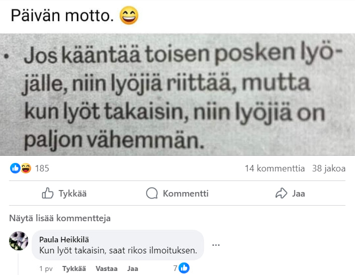Click the thumbs-up icon beside Tykkää
355x275 pixels.
(48, 193)
